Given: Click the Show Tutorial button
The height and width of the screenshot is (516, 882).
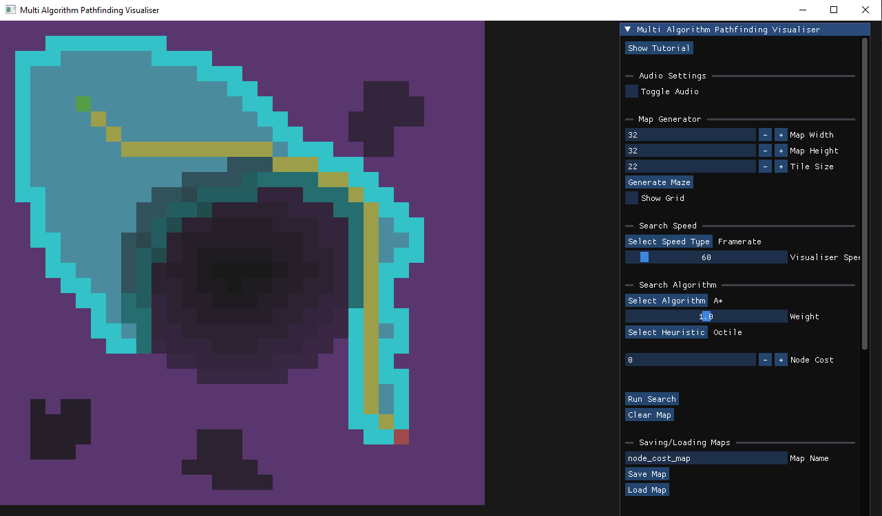Looking at the screenshot, I should click(x=659, y=48).
